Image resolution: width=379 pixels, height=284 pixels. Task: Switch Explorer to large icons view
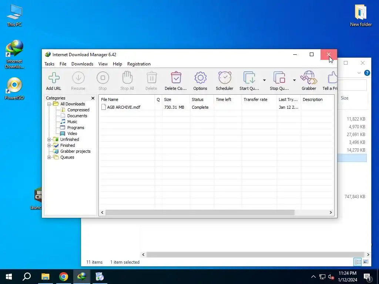point(366,262)
